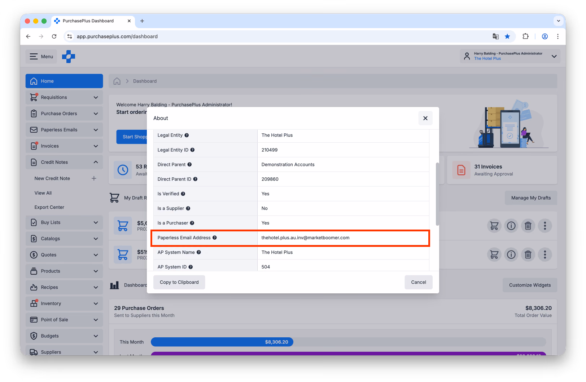Open 31 Invoices Awaiting Approval card
Screen dimensions: 586x382
[x=502, y=170]
